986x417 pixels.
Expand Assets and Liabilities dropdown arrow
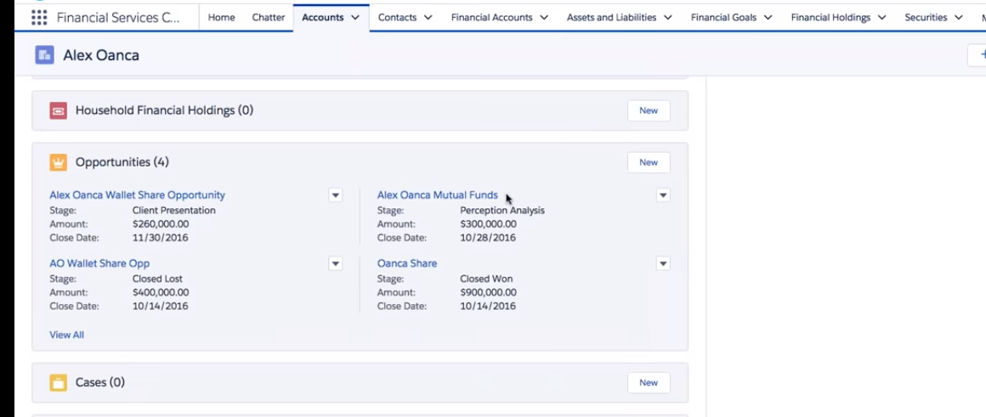pyautogui.click(x=668, y=18)
